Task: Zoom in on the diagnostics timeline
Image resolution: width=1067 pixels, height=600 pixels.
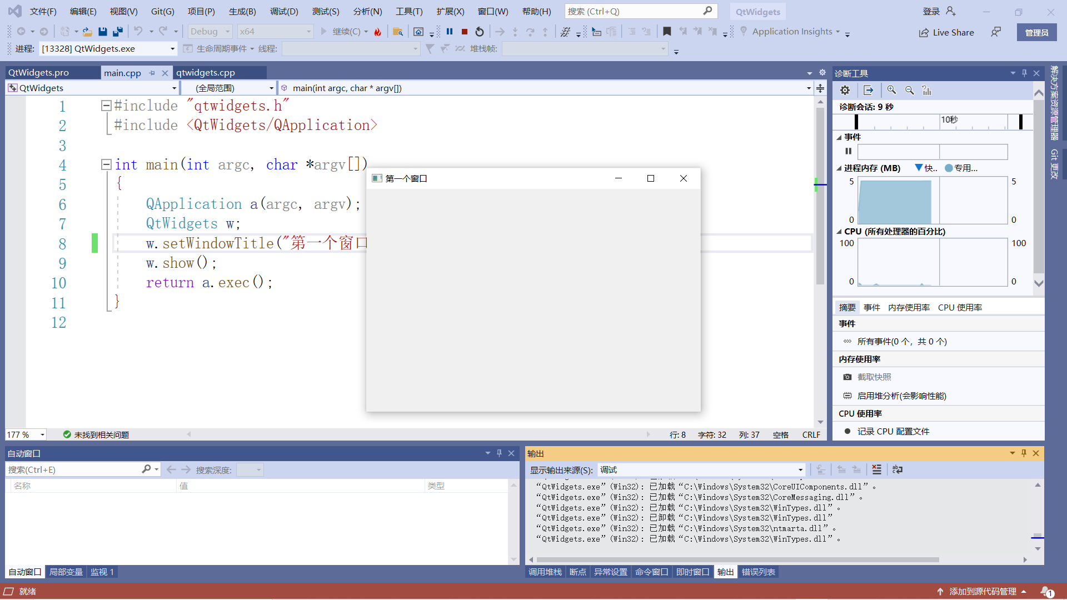Action: tap(891, 89)
